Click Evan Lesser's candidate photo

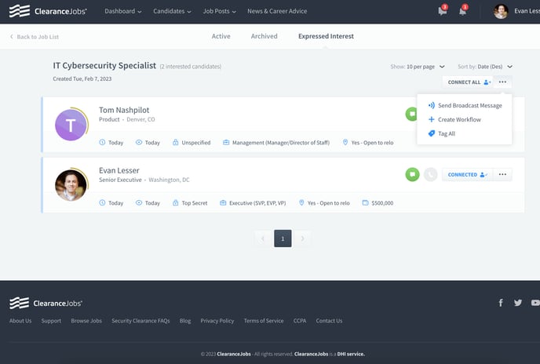tap(71, 185)
